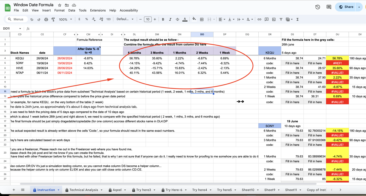Insert a chart from the toolbar
Image resolution: width=366 pixels, height=196 pixels.
(274, 19)
